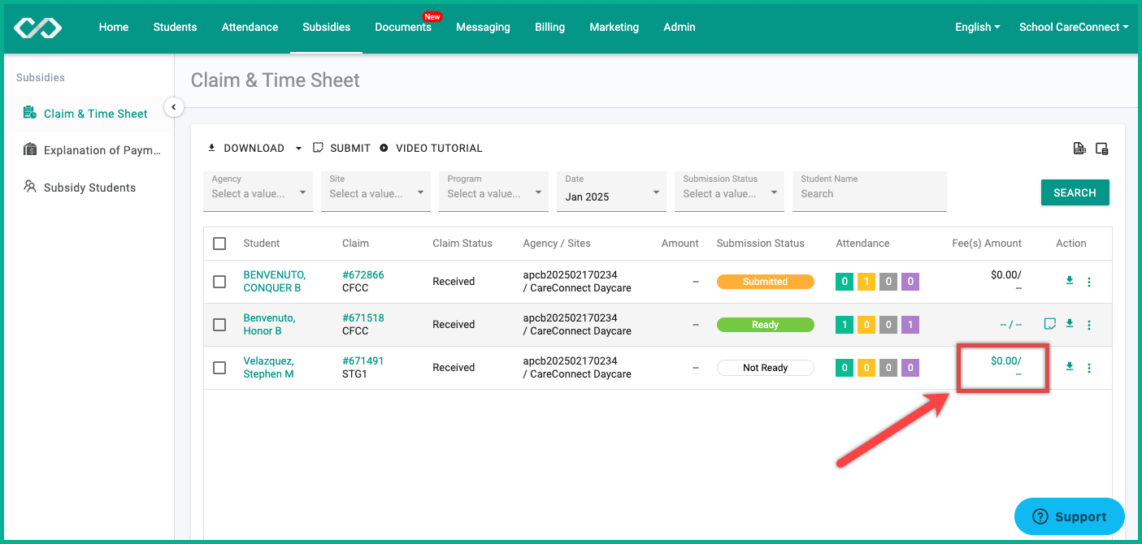Open the English language dropdown
Image resolution: width=1142 pixels, height=544 pixels.
pyautogui.click(x=978, y=27)
